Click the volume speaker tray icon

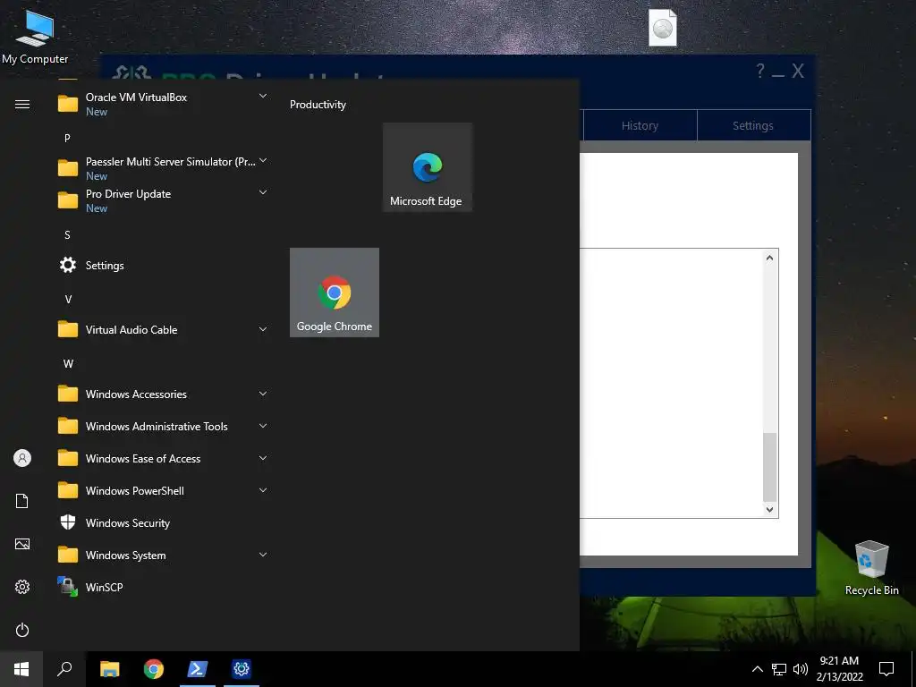click(x=801, y=669)
